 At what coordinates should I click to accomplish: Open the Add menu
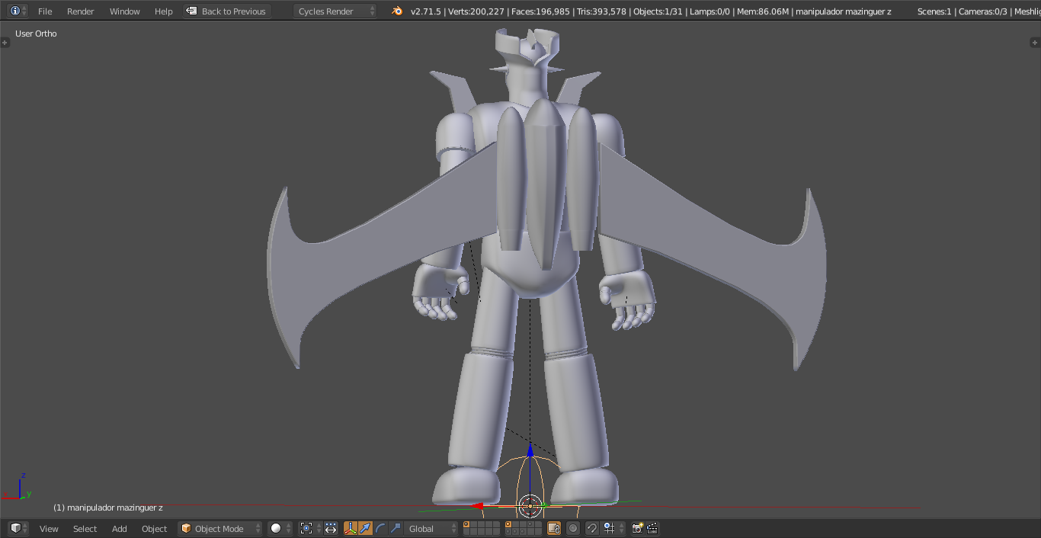point(120,528)
